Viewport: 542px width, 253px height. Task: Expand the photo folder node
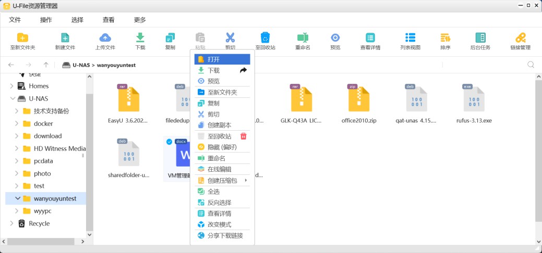pos(17,174)
